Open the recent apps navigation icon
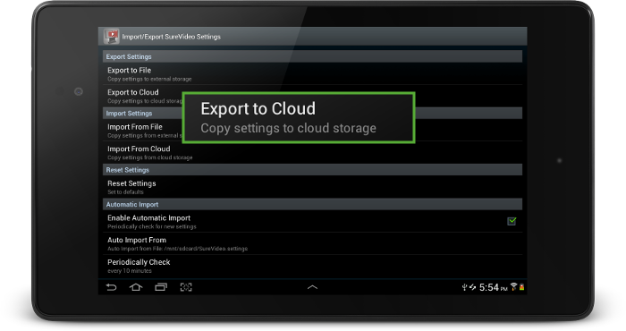Image resolution: width=626 pixels, height=331 pixels. click(161, 287)
